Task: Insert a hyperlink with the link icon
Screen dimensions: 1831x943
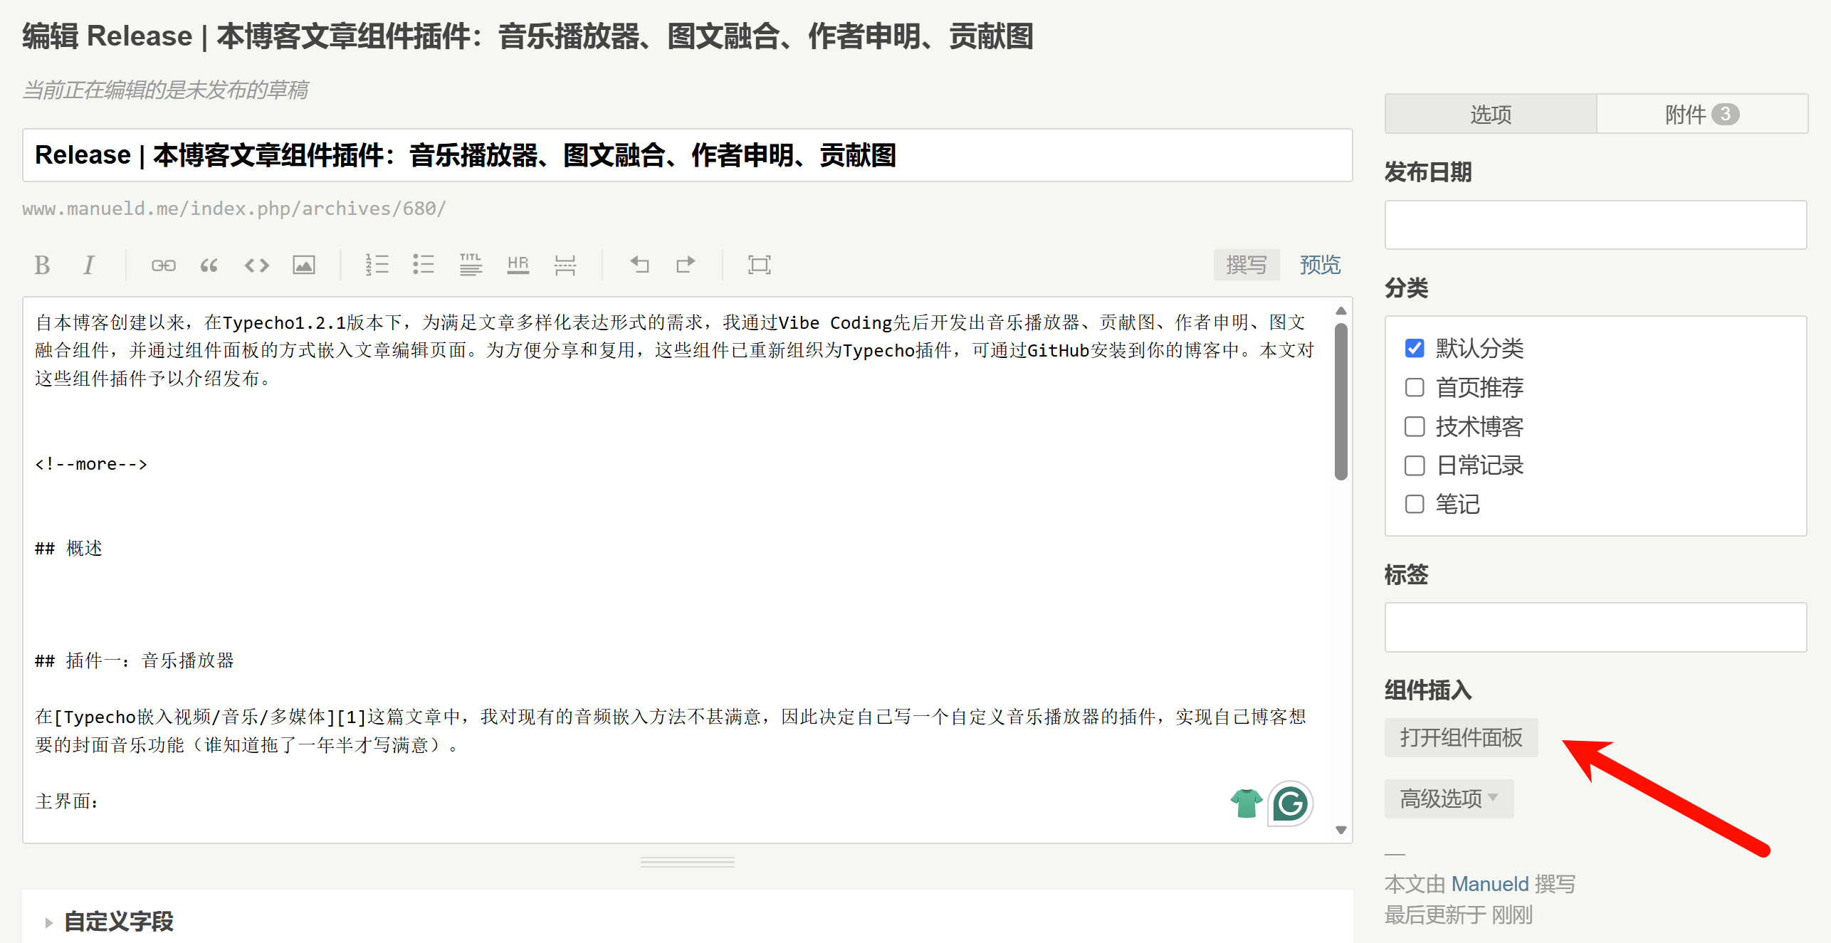Action: point(163,265)
